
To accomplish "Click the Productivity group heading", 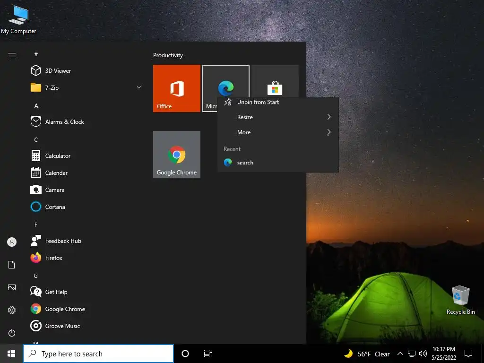I will pyautogui.click(x=168, y=55).
